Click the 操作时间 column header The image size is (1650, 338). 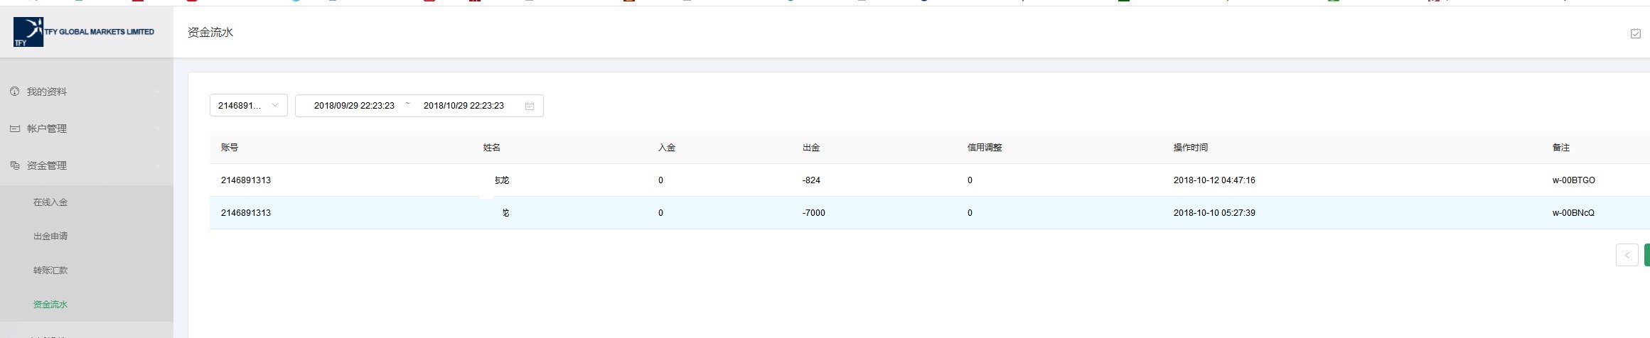[1190, 148]
